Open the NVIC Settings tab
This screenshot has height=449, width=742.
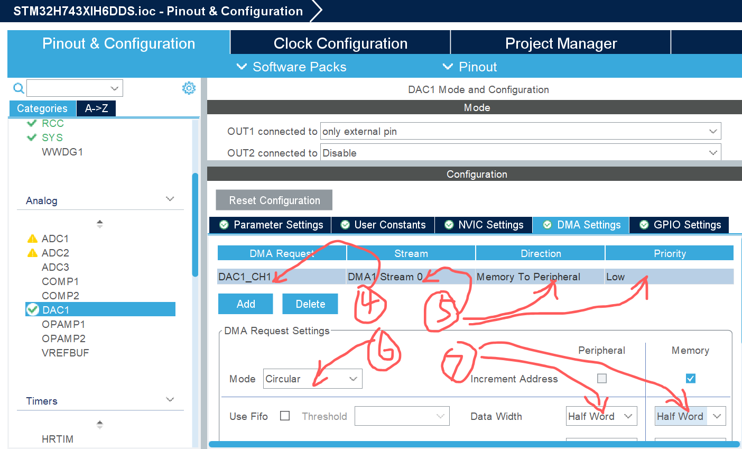click(x=484, y=225)
